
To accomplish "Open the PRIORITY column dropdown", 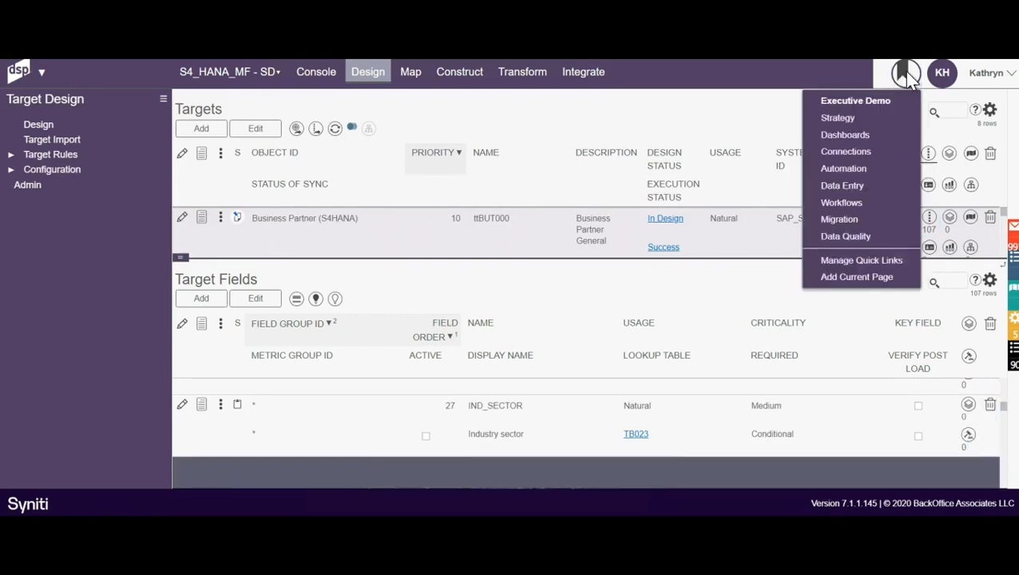I will tap(458, 152).
